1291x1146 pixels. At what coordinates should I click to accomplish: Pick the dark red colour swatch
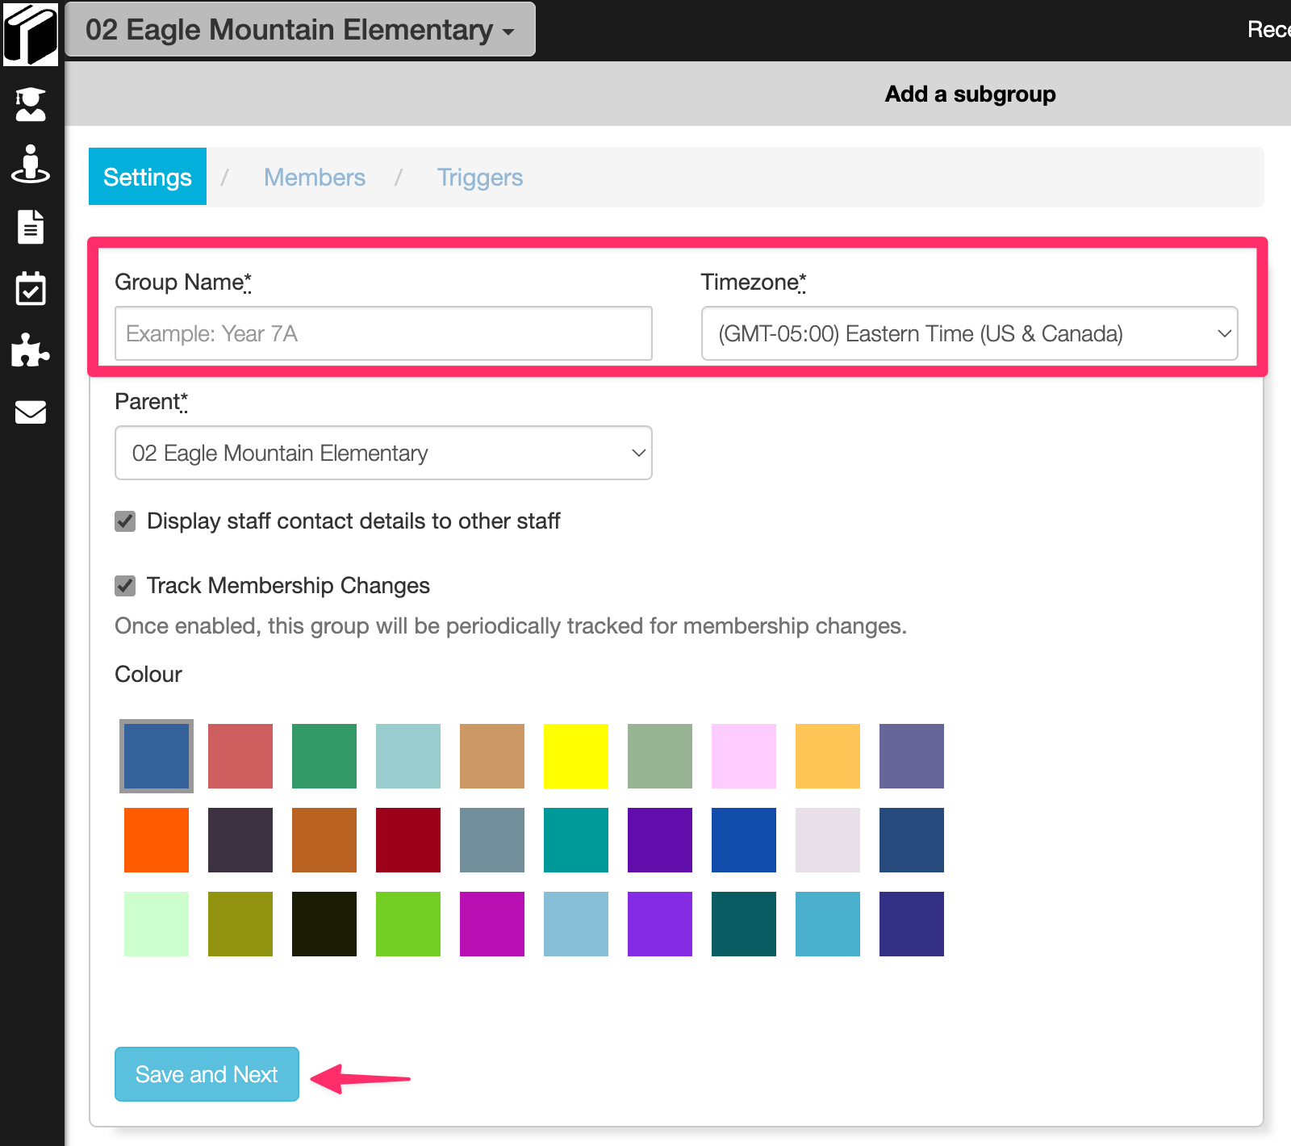pyautogui.click(x=408, y=840)
